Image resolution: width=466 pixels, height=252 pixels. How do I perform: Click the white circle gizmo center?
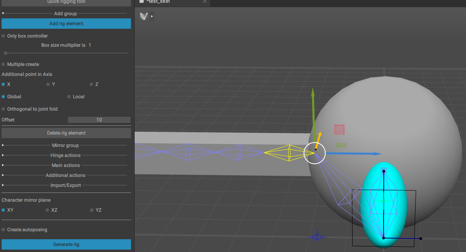tap(315, 153)
